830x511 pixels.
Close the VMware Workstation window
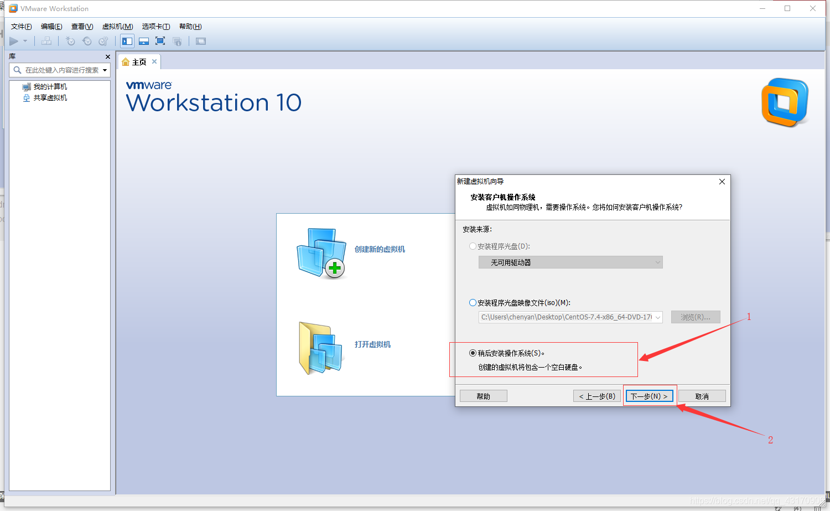(x=813, y=8)
